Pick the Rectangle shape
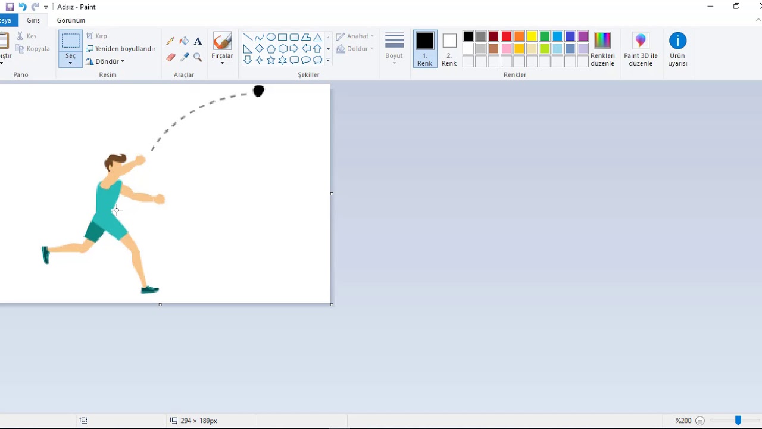This screenshot has width=762, height=429. [282, 37]
